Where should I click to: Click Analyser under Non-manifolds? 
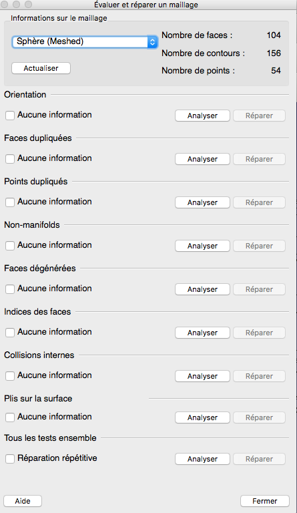coord(202,246)
